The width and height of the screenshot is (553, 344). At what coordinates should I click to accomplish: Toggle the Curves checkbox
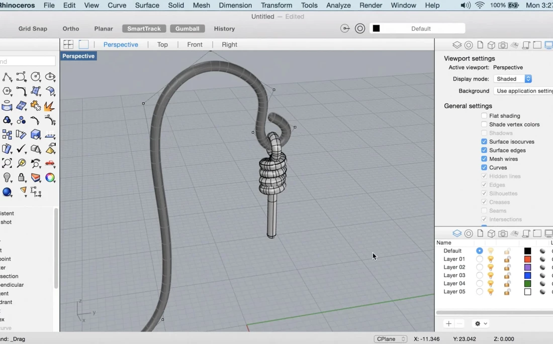click(484, 167)
